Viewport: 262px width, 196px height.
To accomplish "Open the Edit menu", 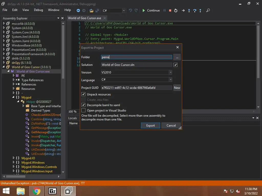I will tap(15, 10).
